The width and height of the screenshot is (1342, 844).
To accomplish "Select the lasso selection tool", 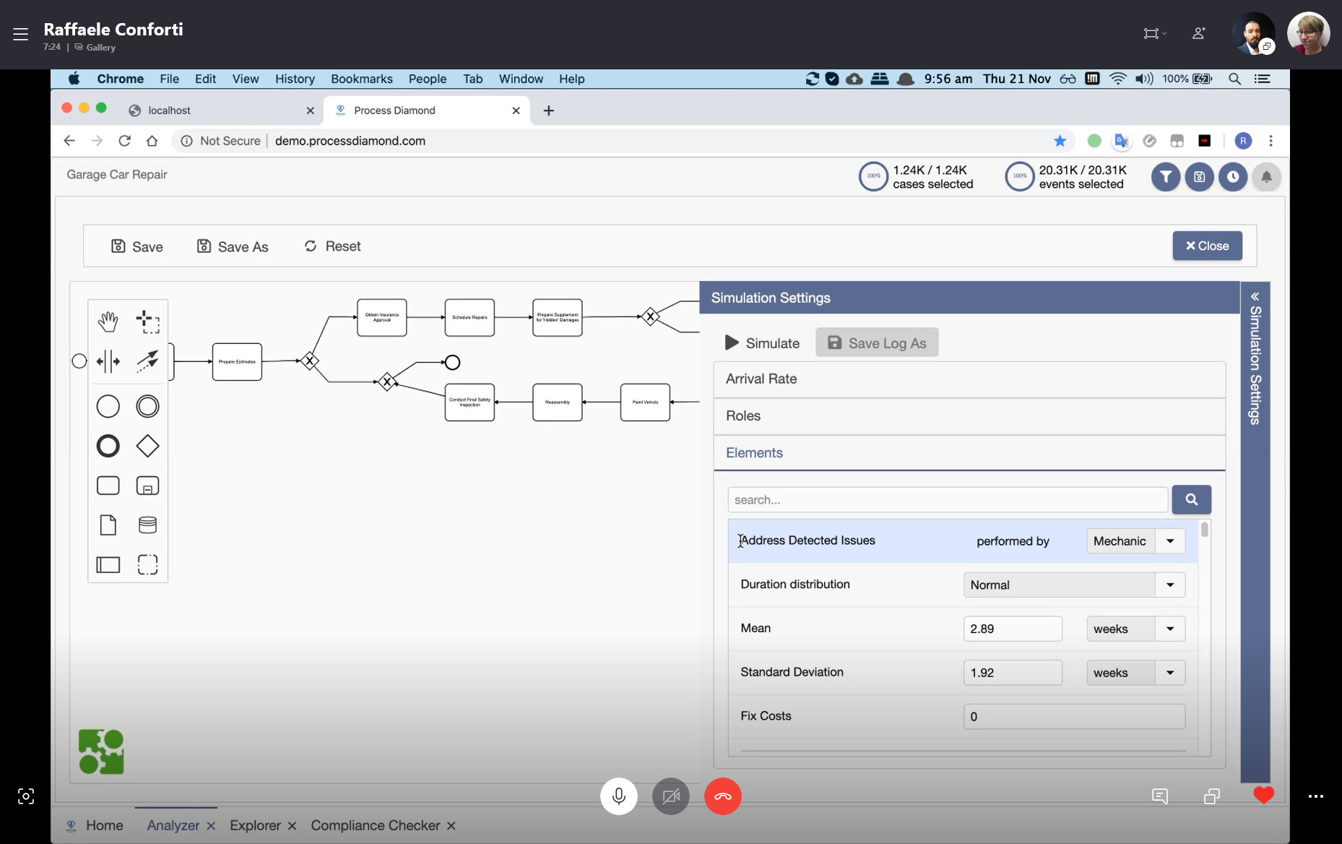I will point(148,322).
